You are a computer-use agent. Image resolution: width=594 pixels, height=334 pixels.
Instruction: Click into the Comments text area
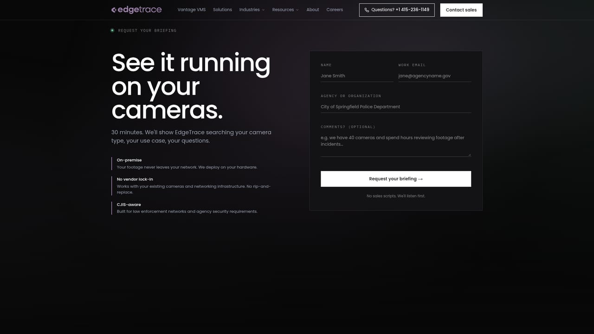[x=396, y=144]
